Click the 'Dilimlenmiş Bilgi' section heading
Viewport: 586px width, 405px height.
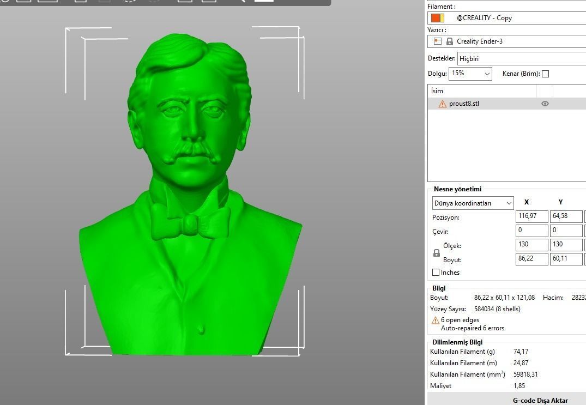(x=457, y=342)
